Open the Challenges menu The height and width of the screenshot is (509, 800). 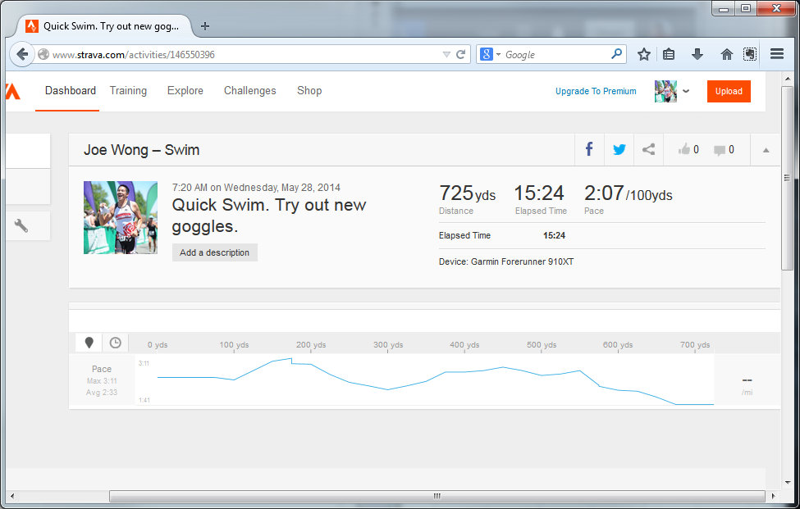249,91
